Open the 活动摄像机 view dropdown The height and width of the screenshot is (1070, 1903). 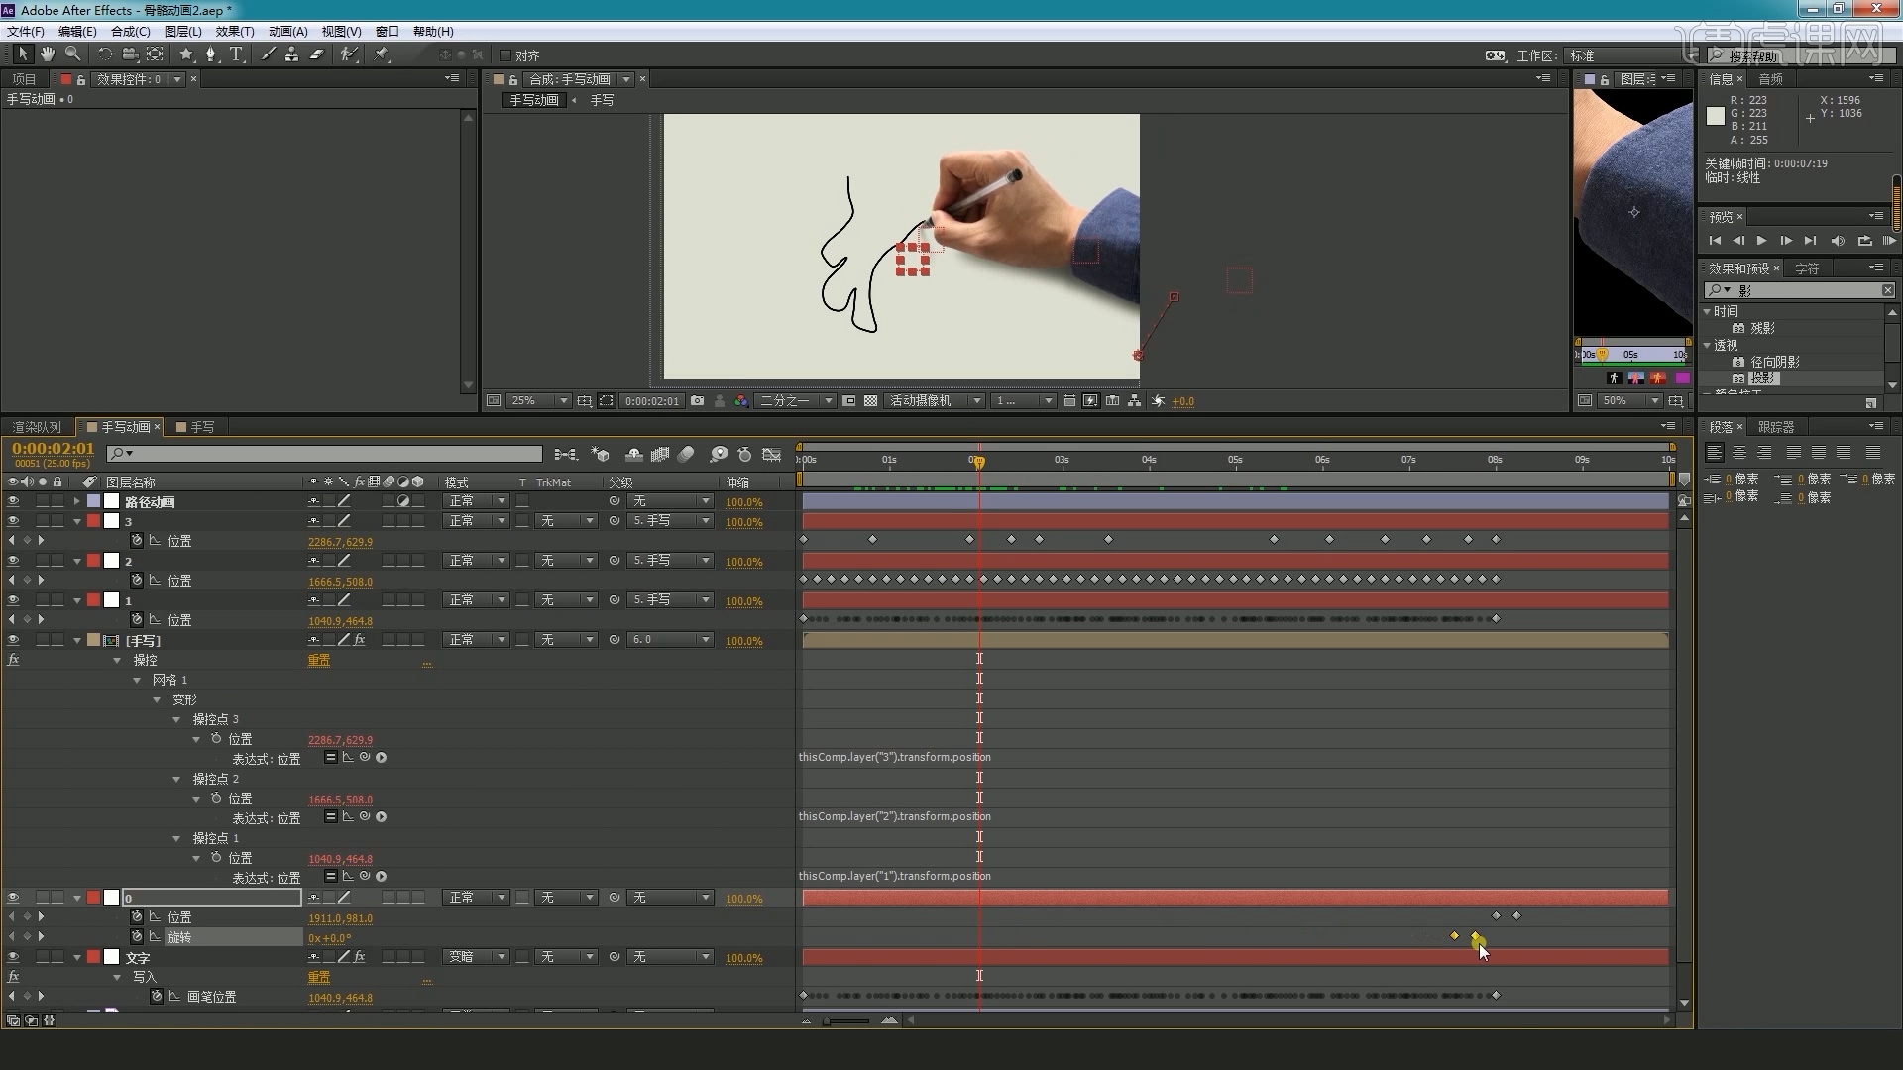click(935, 401)
